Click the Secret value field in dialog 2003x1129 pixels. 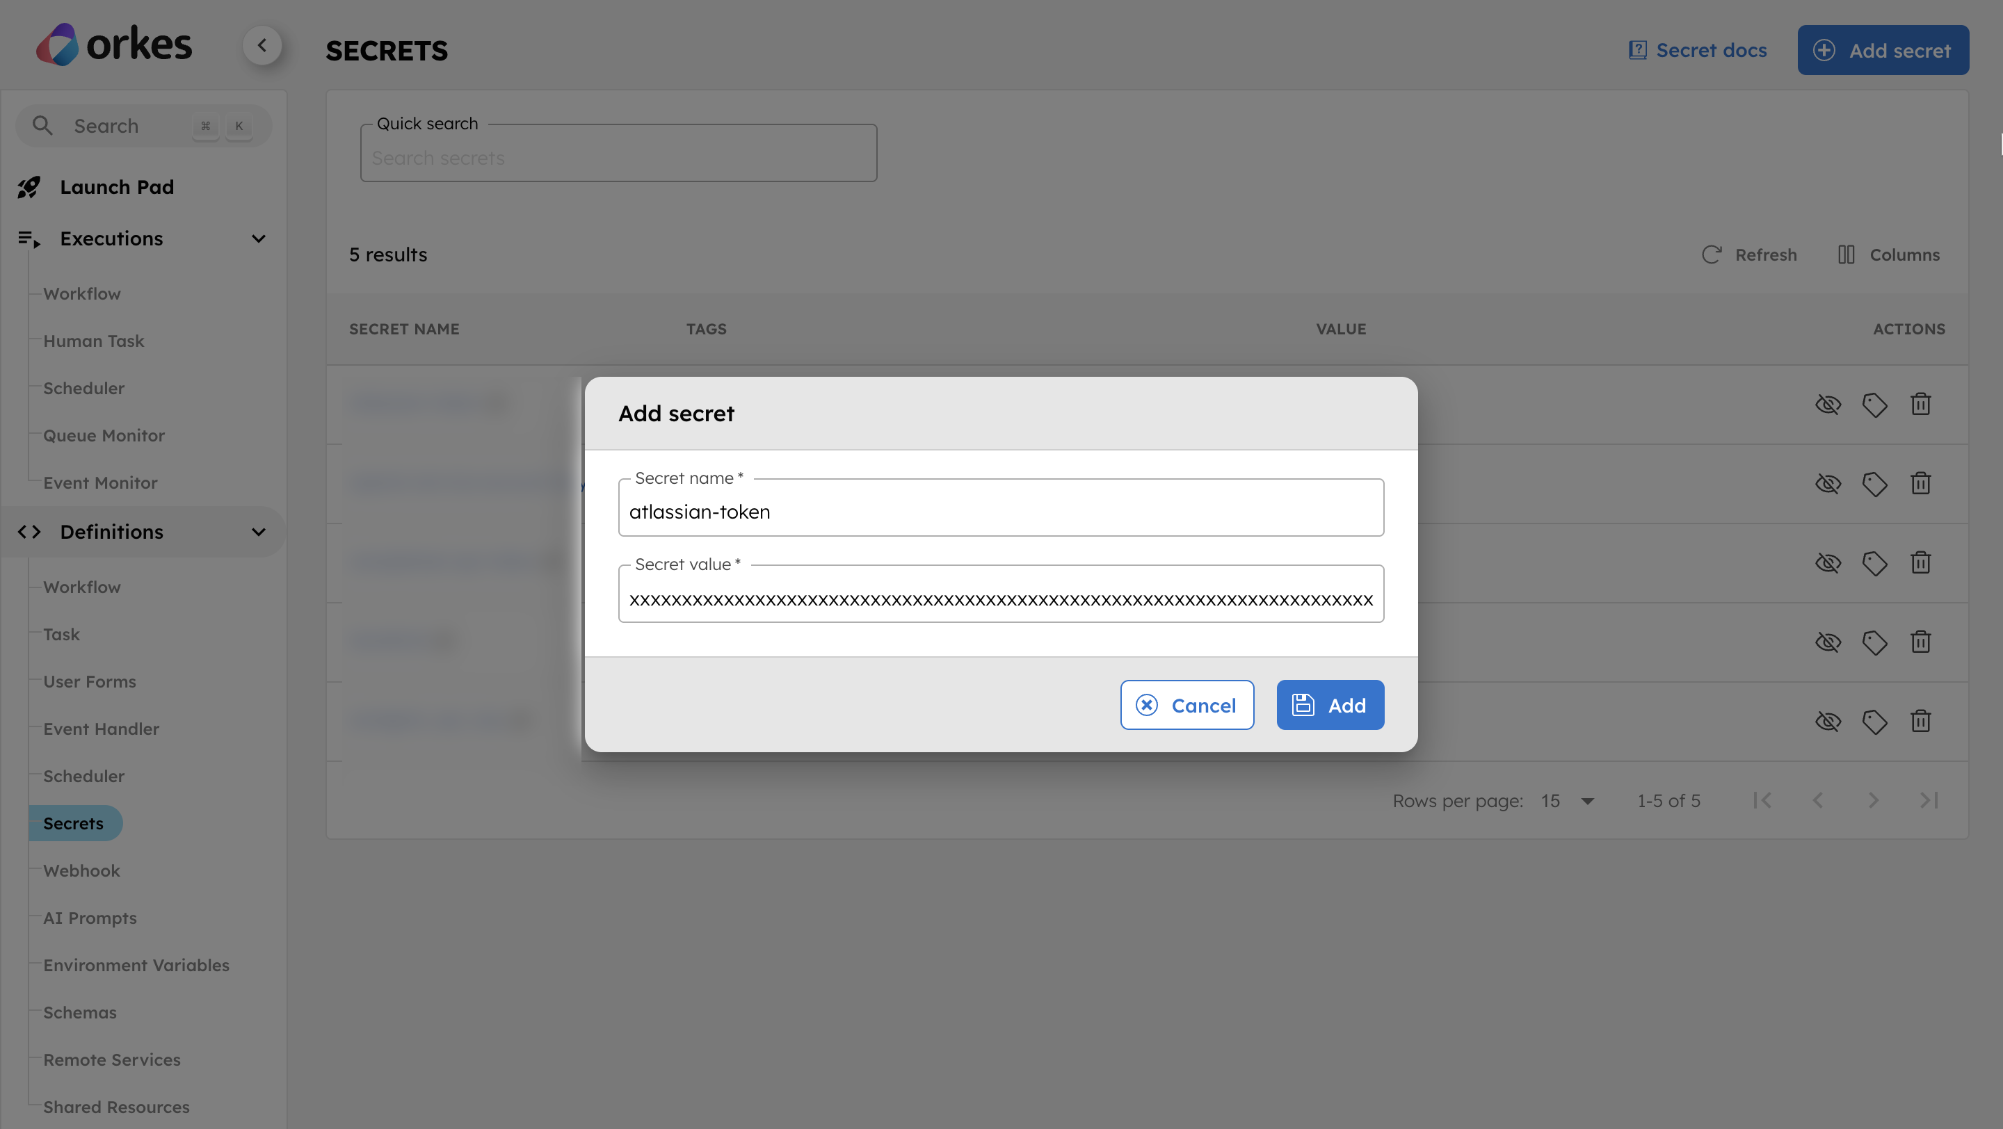click(x=1001, y=594)
